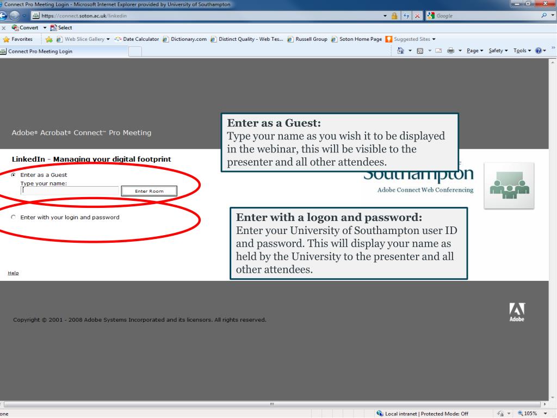Viewport: 557px width, 418px height.
Task: Open the Tools menu
Action: [522, 51]
